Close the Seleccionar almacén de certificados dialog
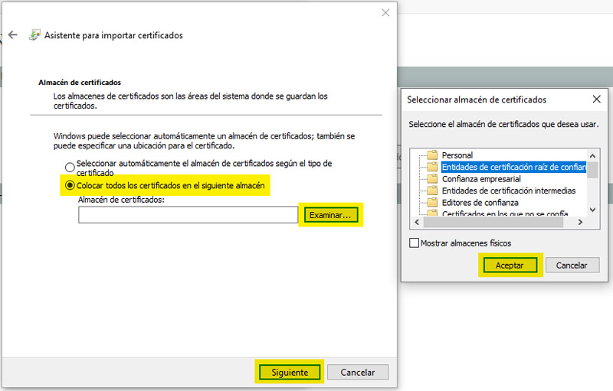Screen dimensions: 613x391 (x=597, y=99)
